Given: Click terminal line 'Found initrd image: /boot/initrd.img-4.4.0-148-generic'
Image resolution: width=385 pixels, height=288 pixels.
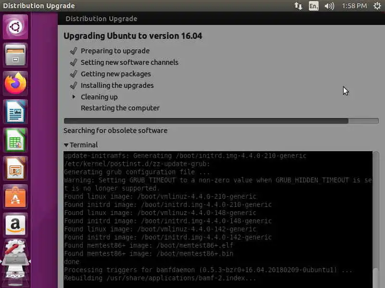Looking at the screenshot, I should [x=168, y=221].
